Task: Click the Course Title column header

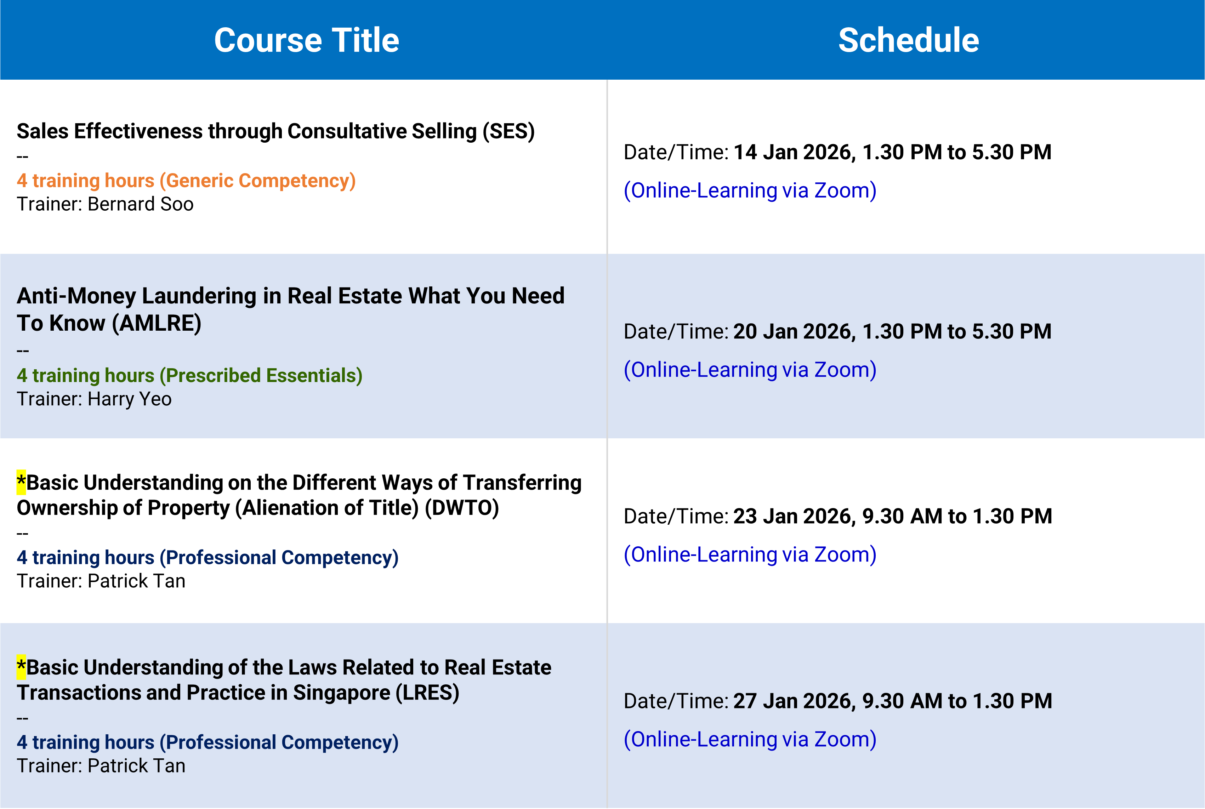Action: click(307, 40)
